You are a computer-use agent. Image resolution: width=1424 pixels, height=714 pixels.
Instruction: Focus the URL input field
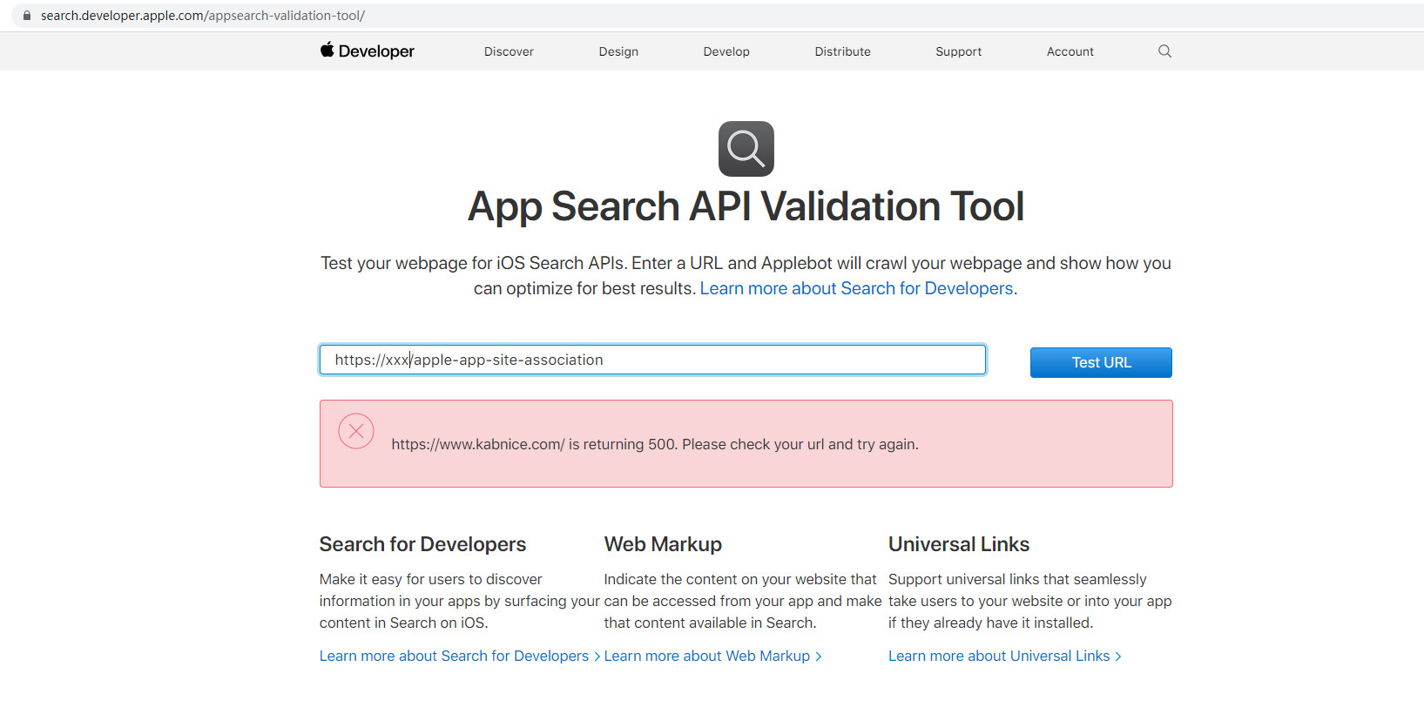(652, 360)
